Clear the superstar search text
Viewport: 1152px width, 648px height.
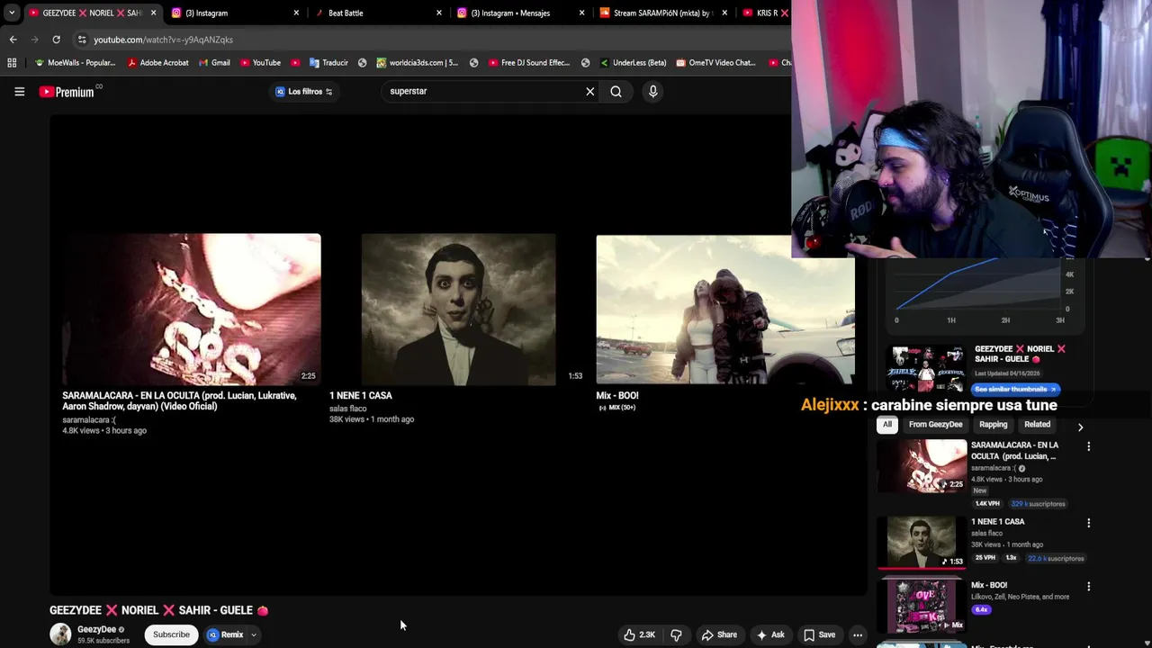(x=590, y=91)
